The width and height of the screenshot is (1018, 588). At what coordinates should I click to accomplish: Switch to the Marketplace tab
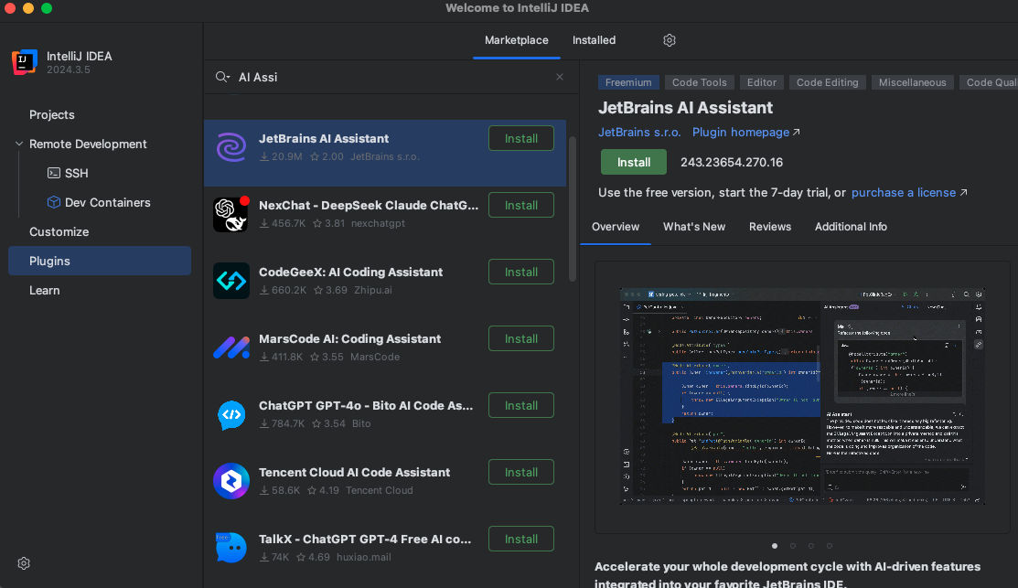pos(516,40)
